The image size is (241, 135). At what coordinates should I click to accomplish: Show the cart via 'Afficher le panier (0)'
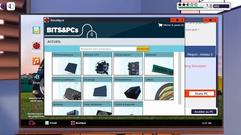[x=173, y=25]
